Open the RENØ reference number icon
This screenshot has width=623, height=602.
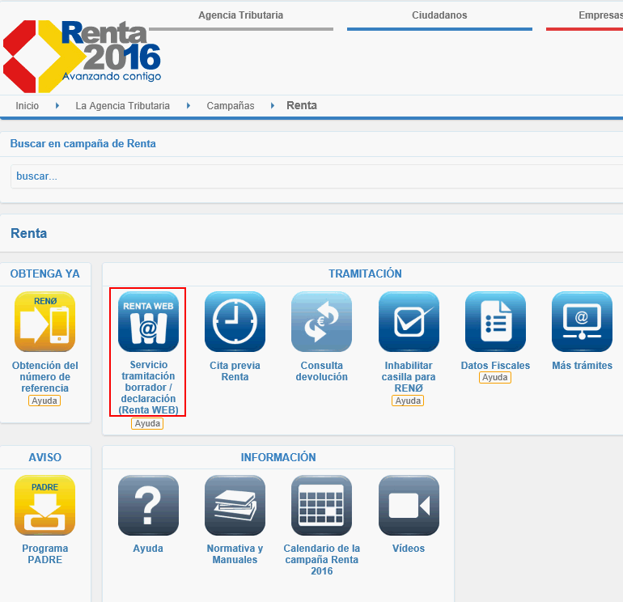pos(44,321)
